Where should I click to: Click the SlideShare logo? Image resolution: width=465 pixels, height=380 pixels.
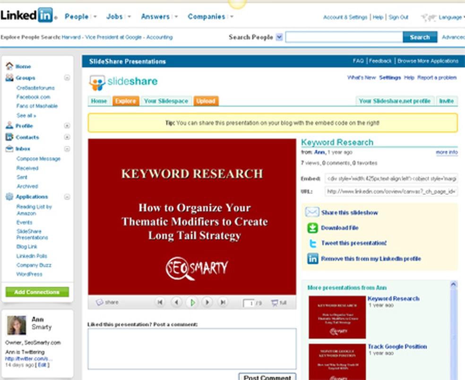tap(123, 82)
